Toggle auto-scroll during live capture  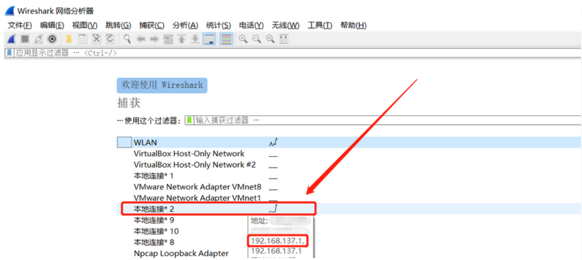210,39
